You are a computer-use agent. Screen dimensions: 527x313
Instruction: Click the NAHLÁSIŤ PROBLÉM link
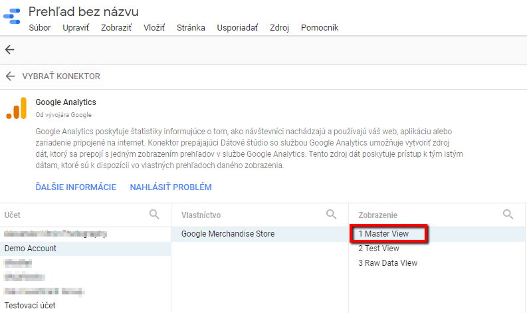click(x=171, y=187)
